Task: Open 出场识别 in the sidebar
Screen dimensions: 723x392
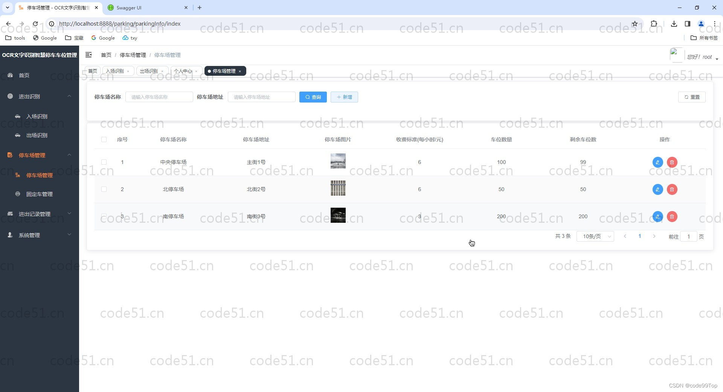Action: pos(40,135)
